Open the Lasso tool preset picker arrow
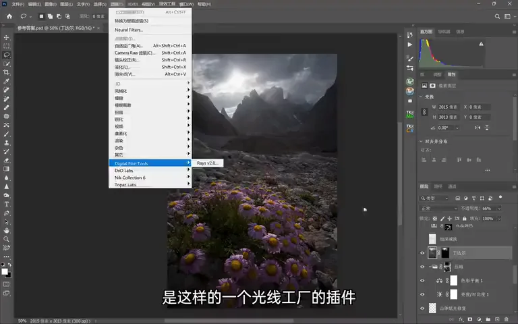The image size is (518, 324). tap(30, 16)
